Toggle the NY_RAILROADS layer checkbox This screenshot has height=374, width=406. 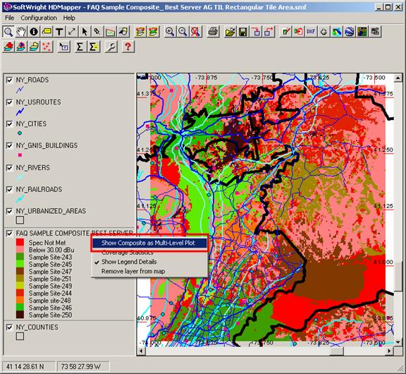pyautogui.click(x=10, y=189)
